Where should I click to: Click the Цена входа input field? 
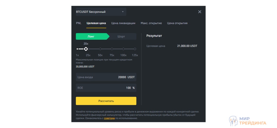point(106,77)
